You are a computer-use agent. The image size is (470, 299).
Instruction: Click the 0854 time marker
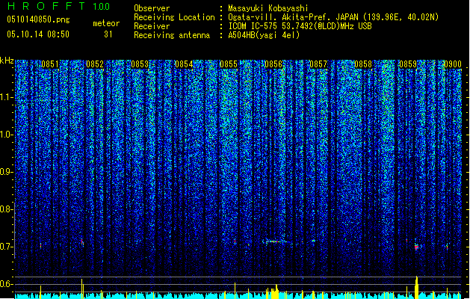click(184, 64)
